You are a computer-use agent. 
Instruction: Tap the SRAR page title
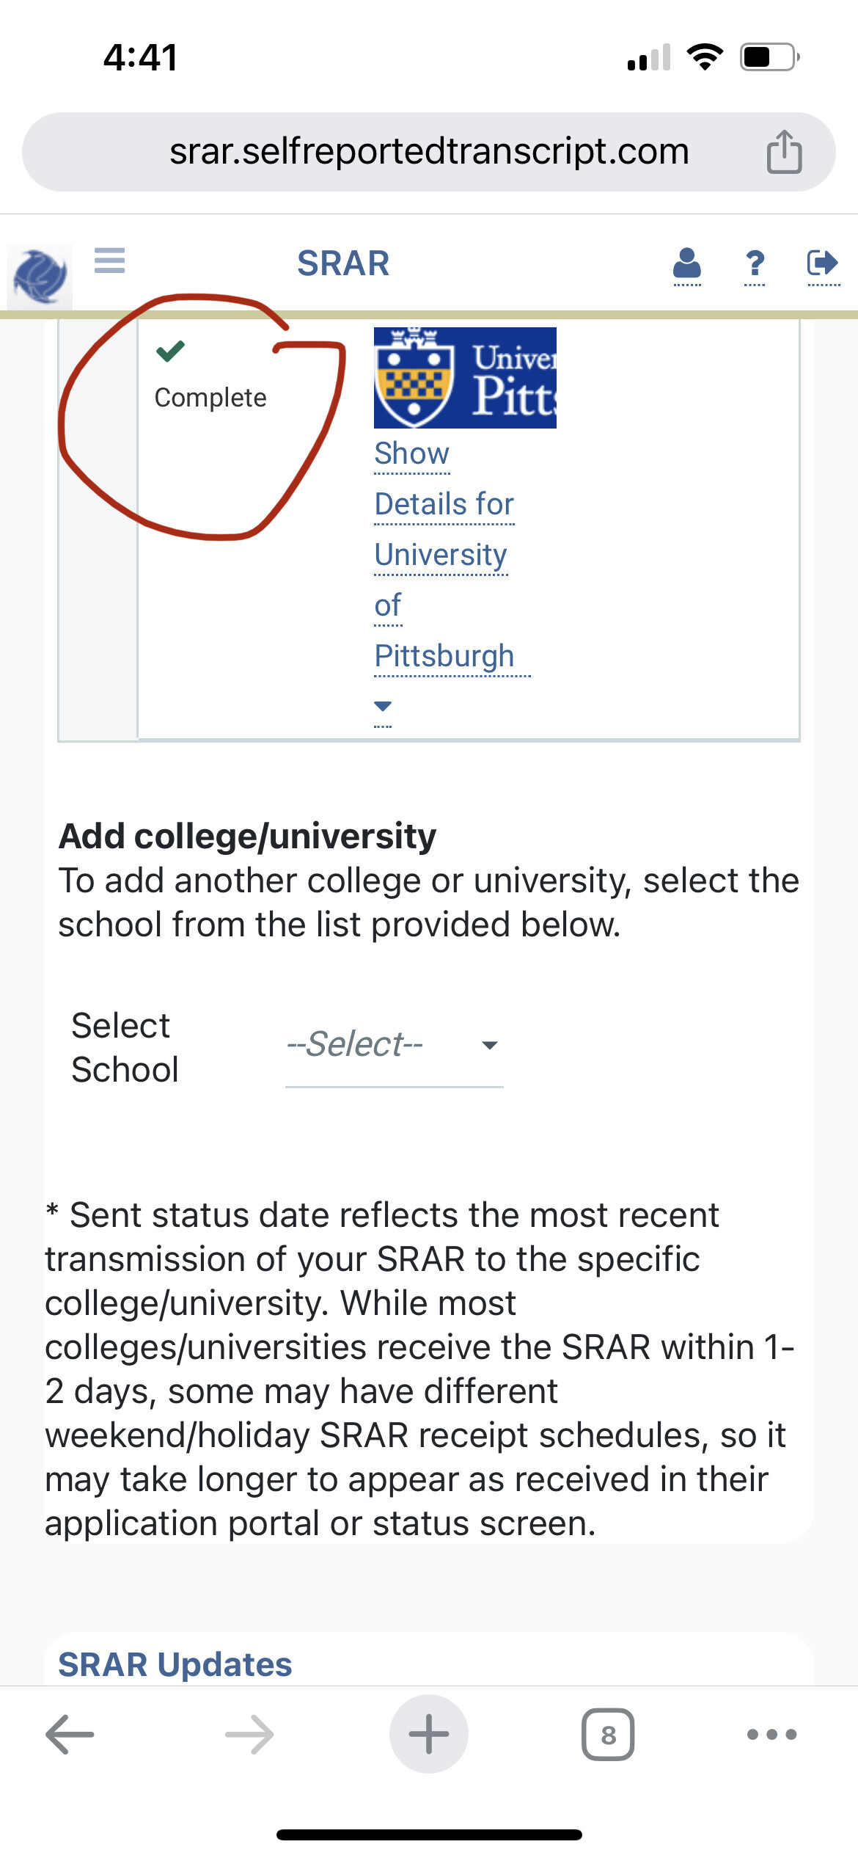[x=343, y=263]
